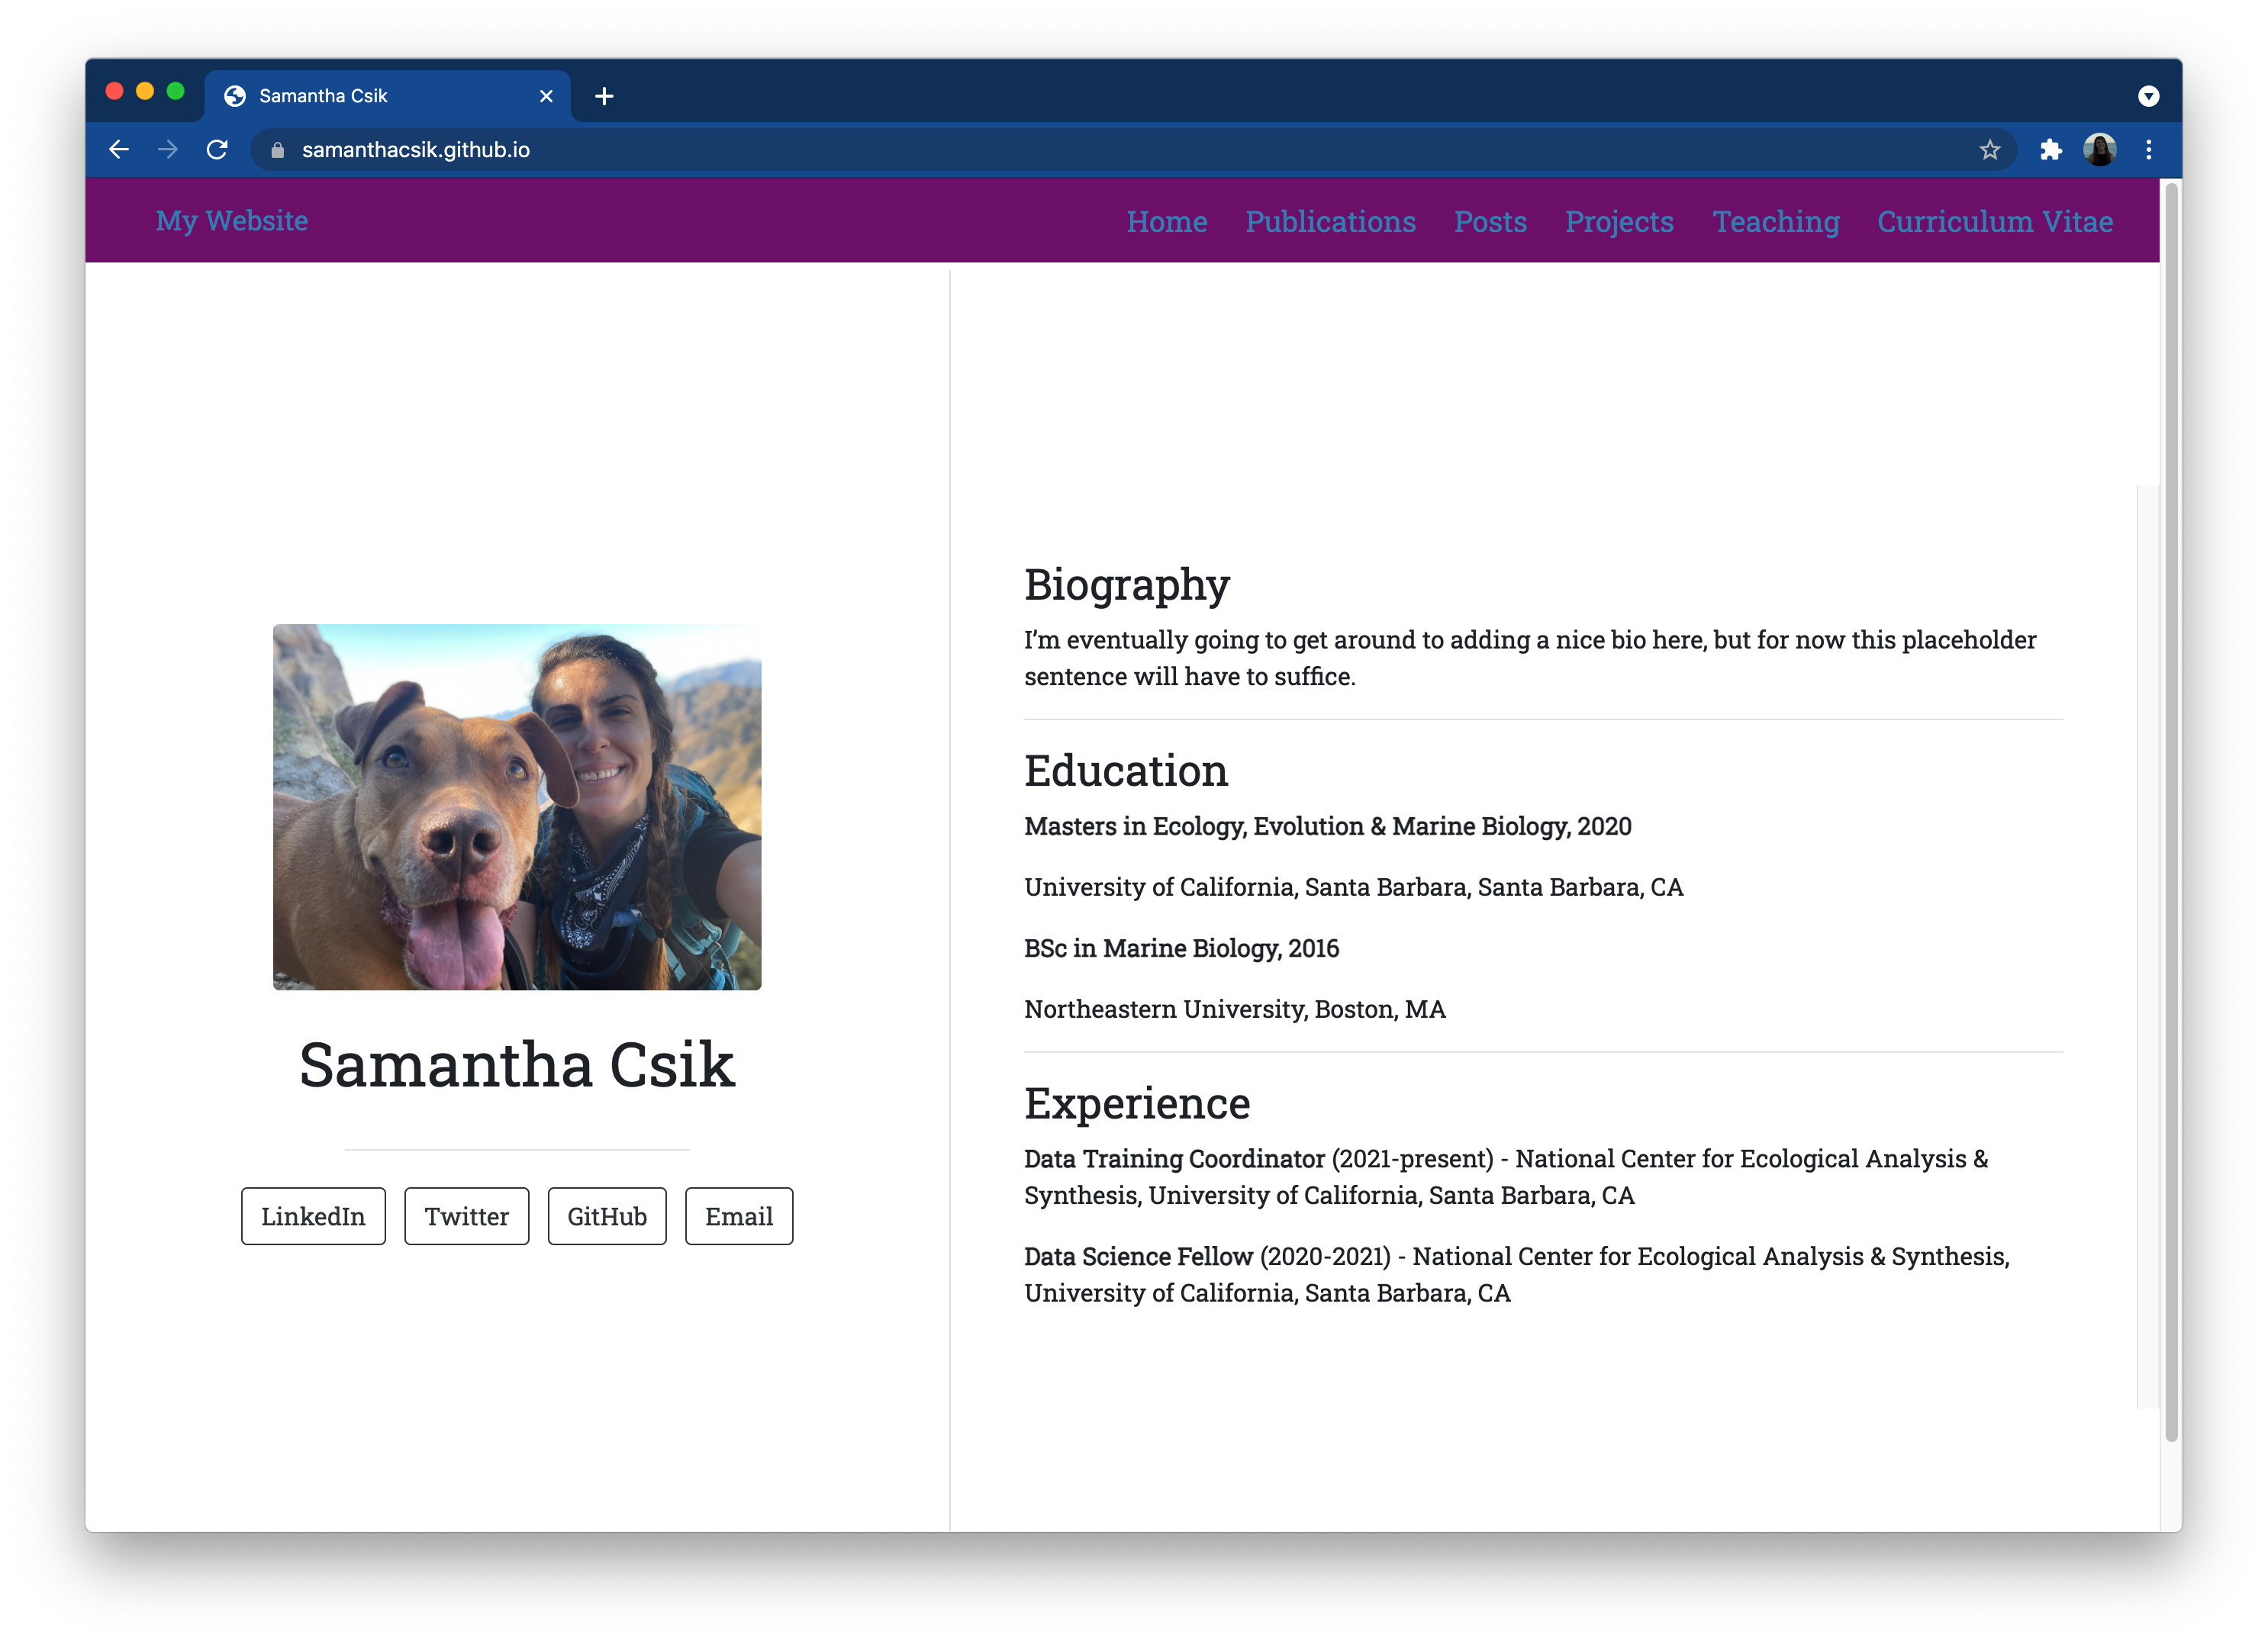Click the lock icon in address bar

click(x=278, y=150)
